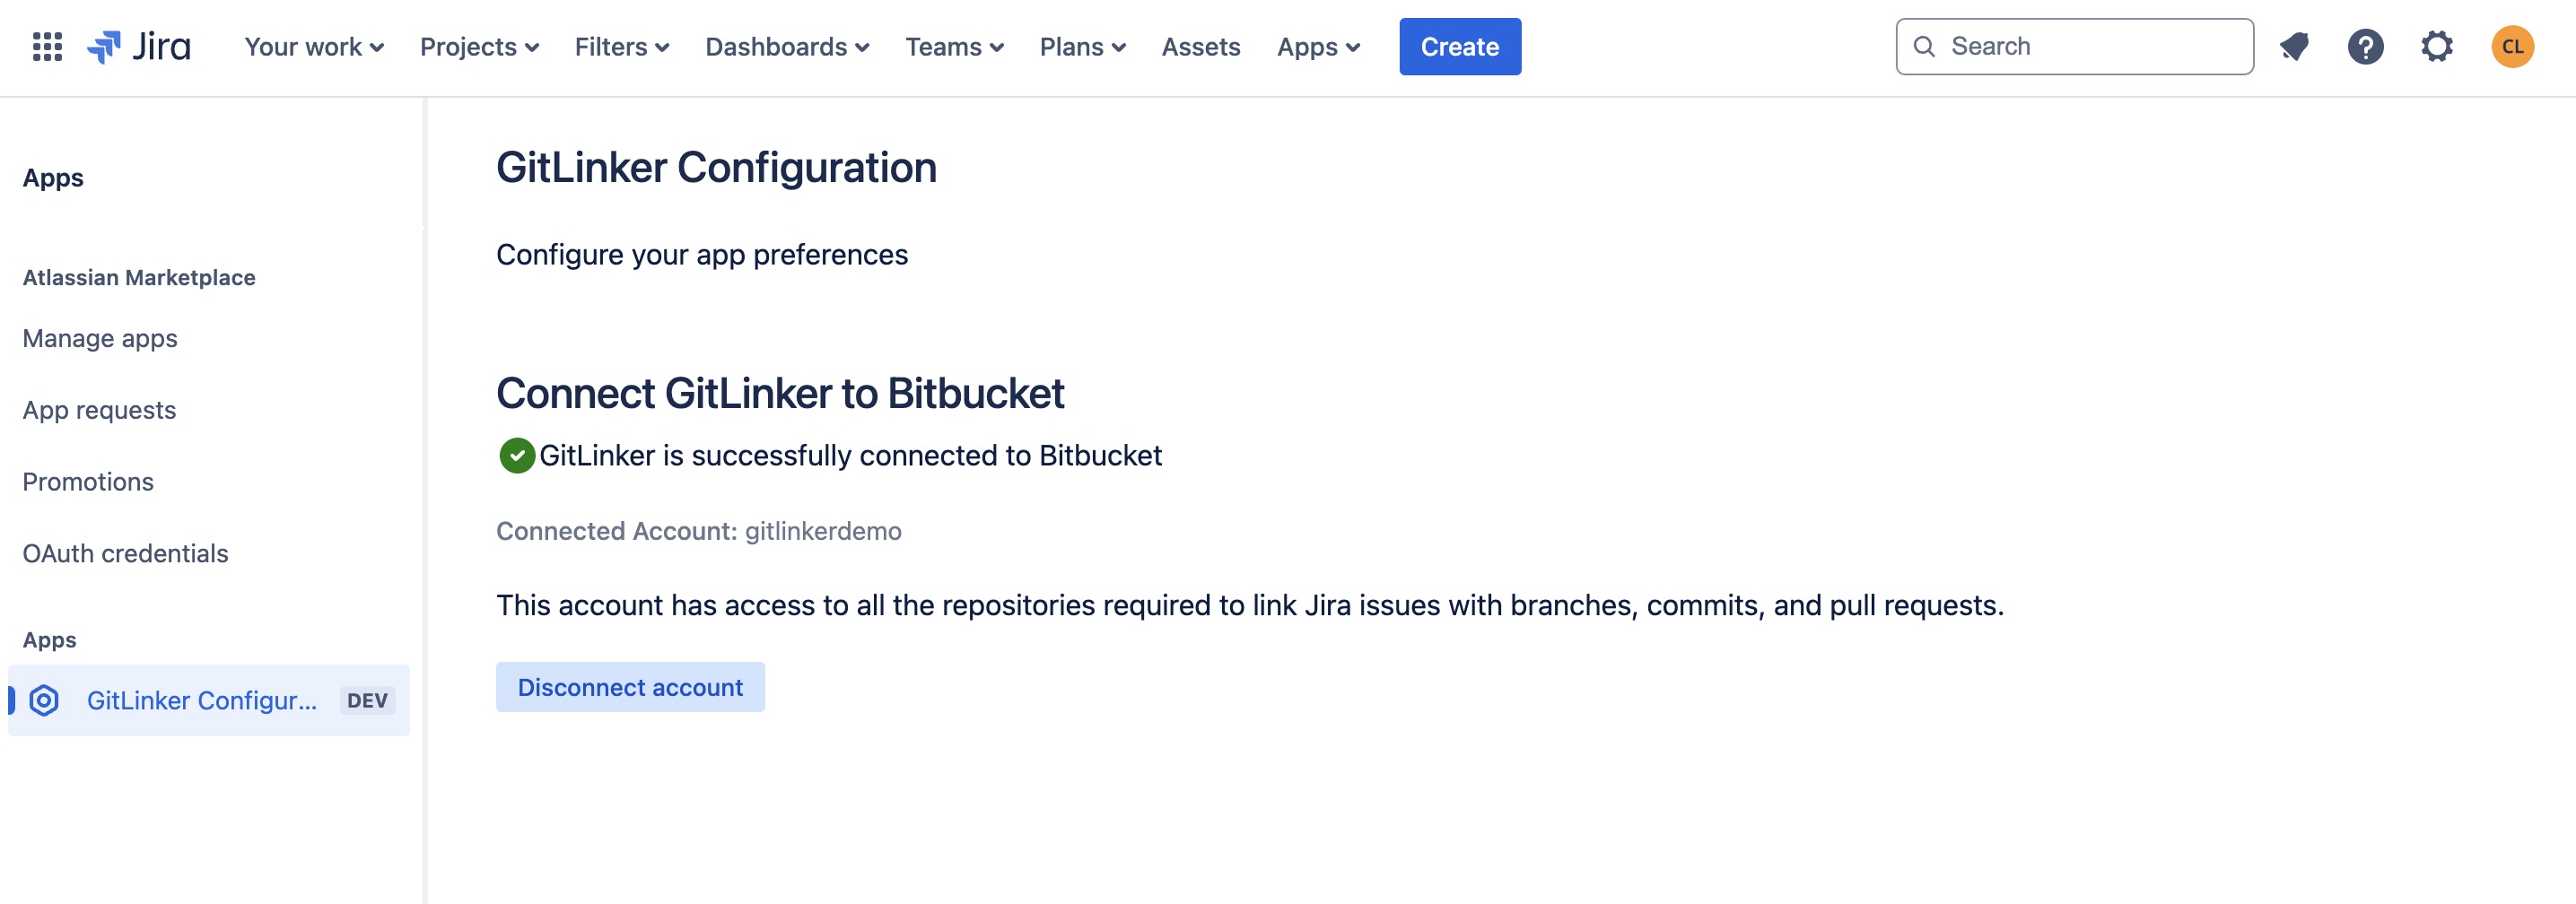Open the notifications icon

click(x=2294, y=47)
